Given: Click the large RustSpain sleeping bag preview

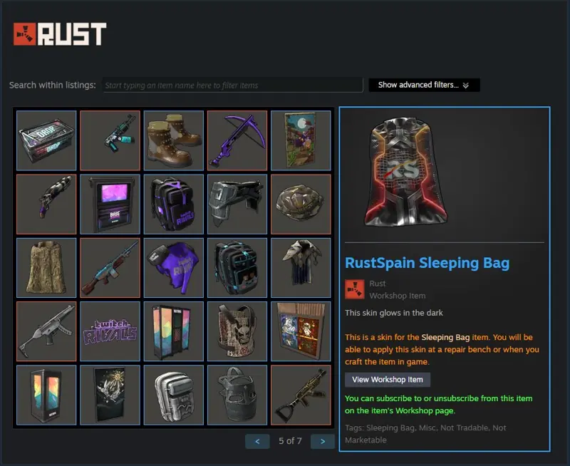Looking at the screenshot, I should click(x=406, y=172).
